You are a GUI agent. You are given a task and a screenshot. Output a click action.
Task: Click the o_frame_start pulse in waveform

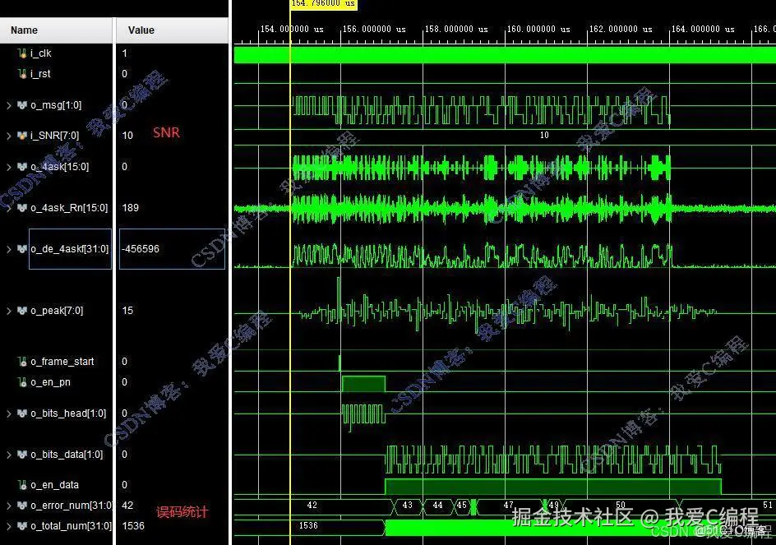pyautogui.click(x=339, y=363)
